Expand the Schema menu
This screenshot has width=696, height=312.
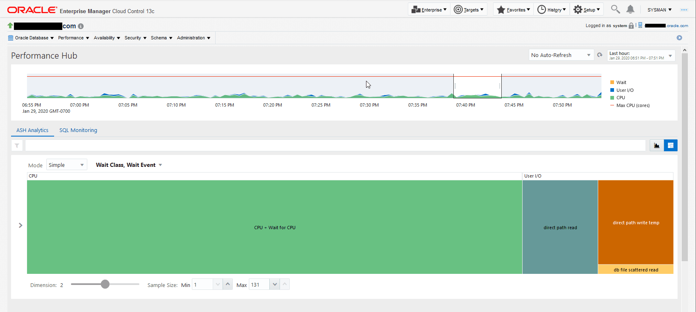(x=161, y=38)
